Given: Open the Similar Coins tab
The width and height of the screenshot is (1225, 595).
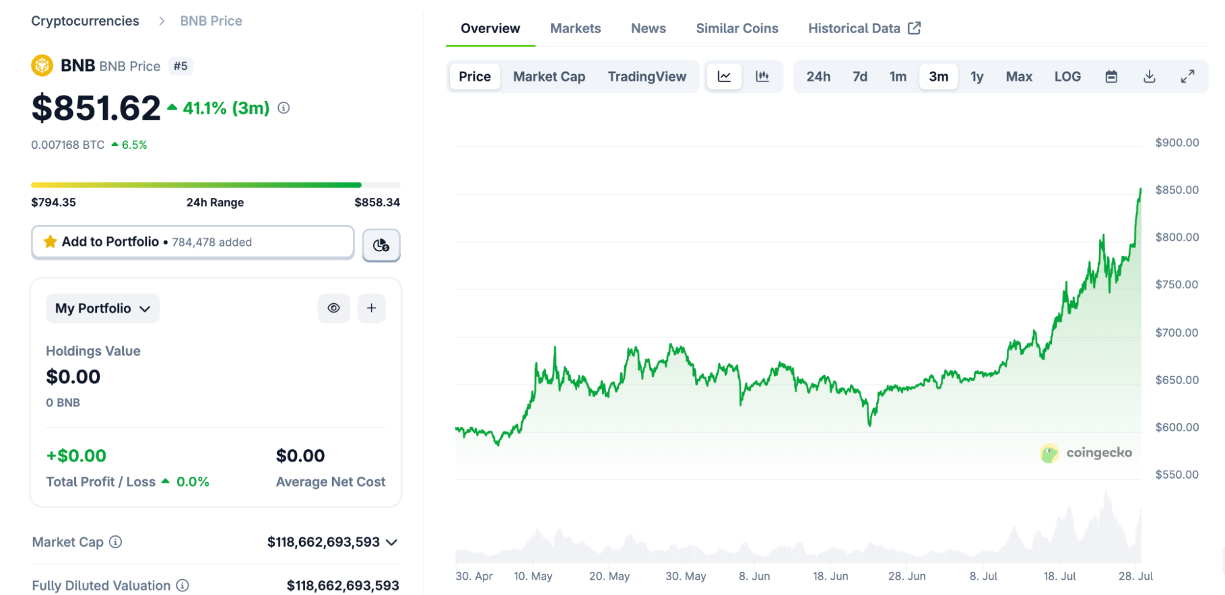Looking at the screenshot, I should 737,28.
